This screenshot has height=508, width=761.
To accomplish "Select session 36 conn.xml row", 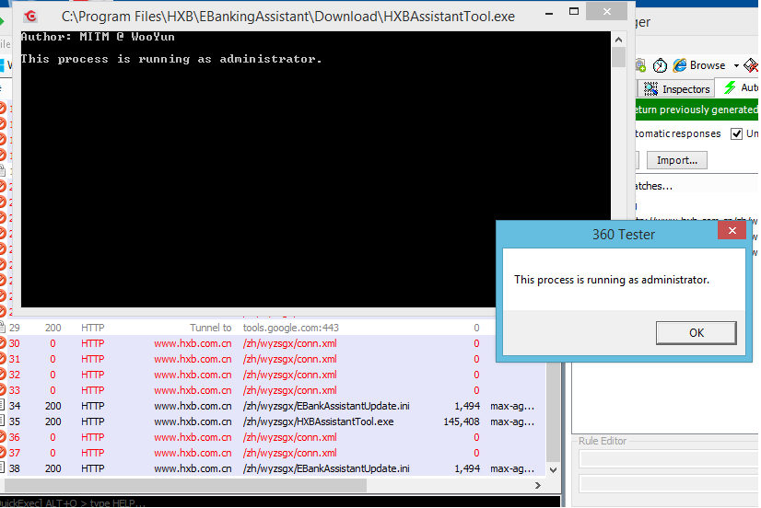I will click(x=272, y=437).
